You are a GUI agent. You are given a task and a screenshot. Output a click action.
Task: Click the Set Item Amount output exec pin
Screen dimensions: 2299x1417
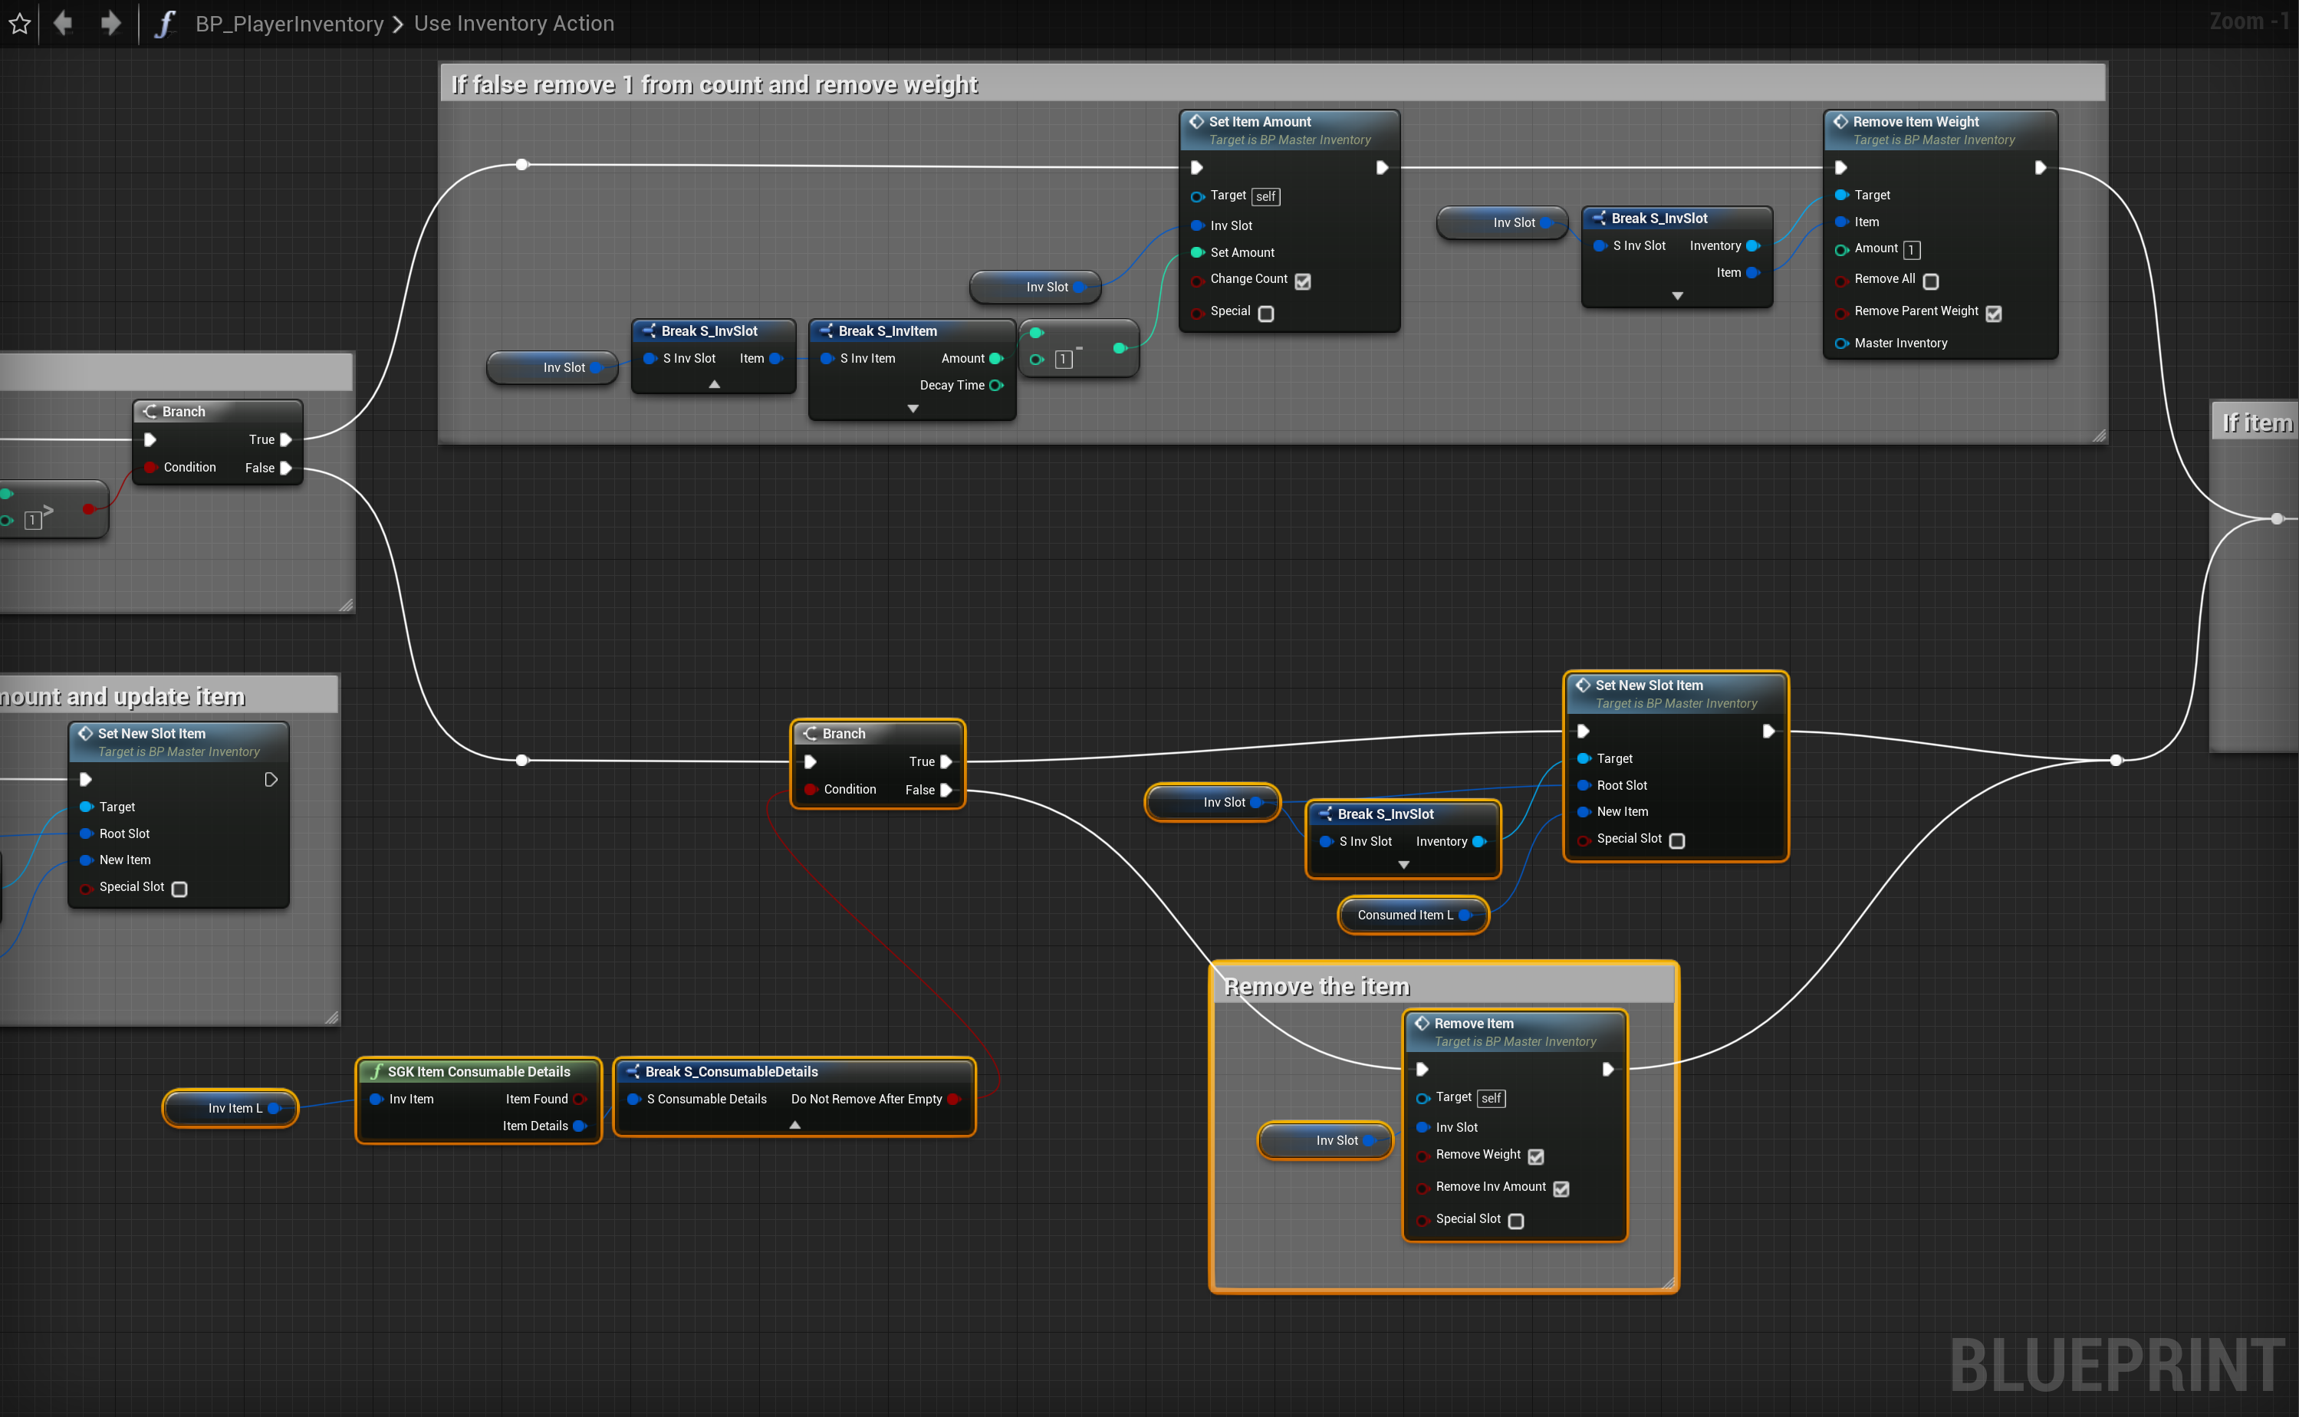(1381, 168)
